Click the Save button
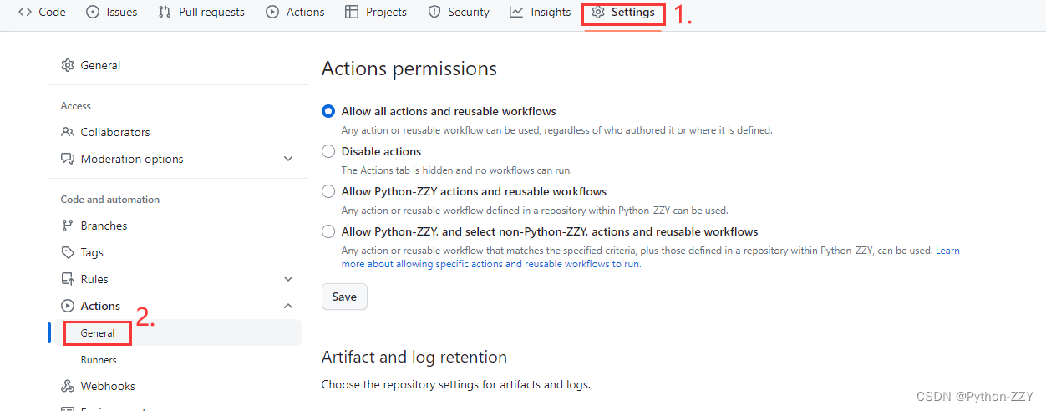 tap(344, 297)
